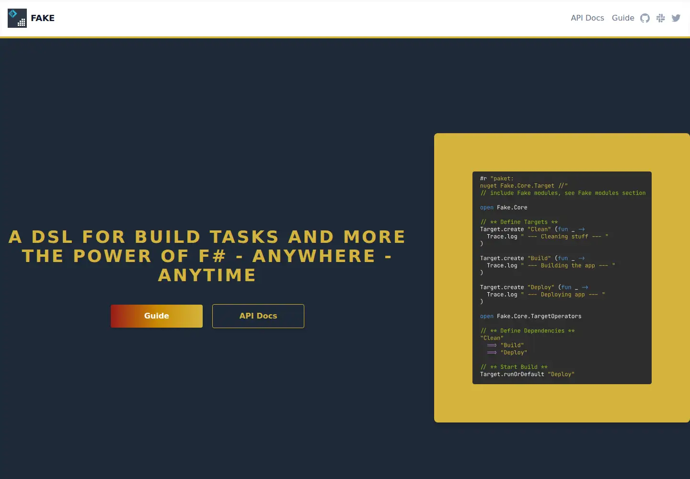This screenshot has height=479, width=690.
Task: Click the 'open Fake.Core' code line
Action: pos(504,207)
